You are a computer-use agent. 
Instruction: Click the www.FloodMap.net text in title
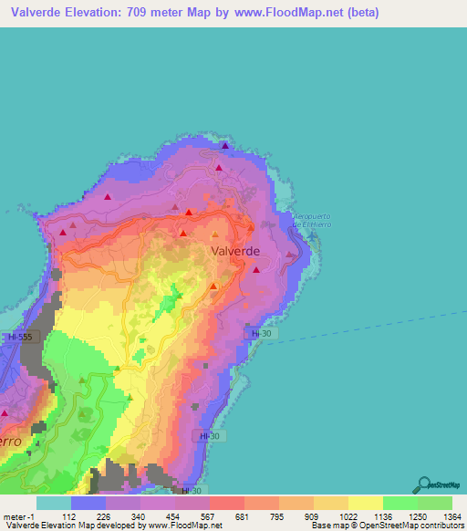289,12
